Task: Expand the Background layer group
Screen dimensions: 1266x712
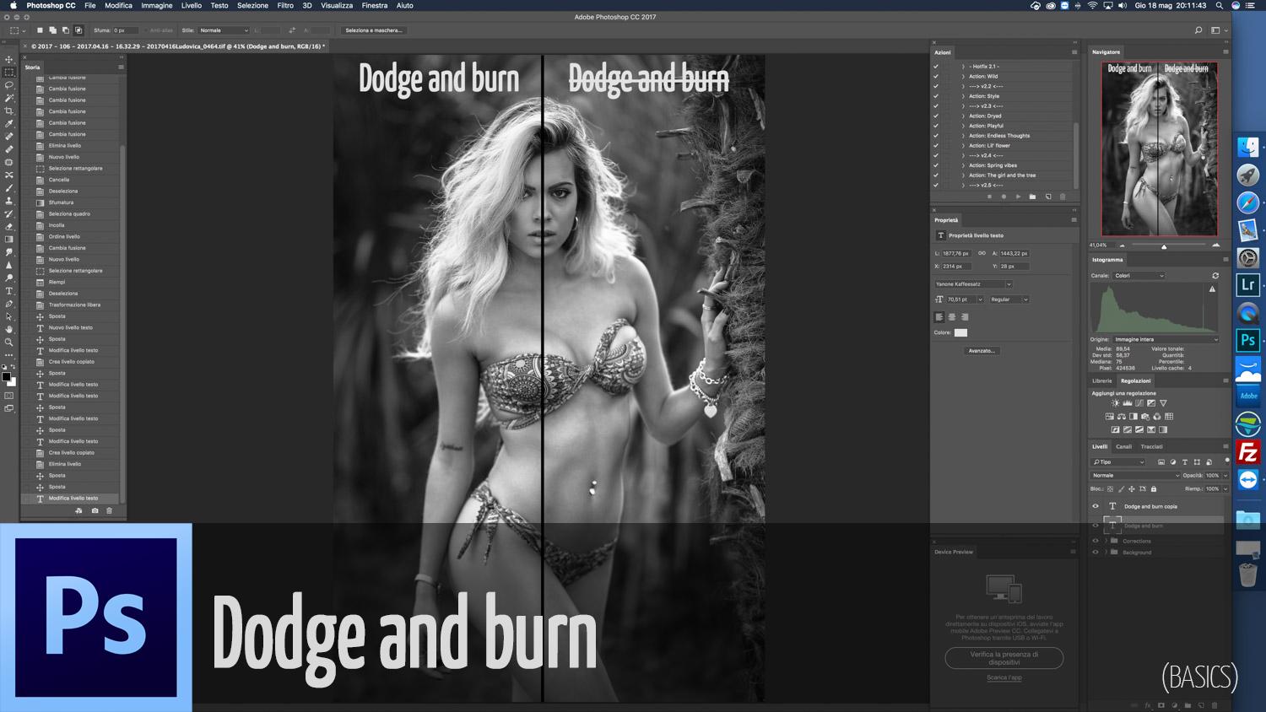Action: [x=1106, y=553]
